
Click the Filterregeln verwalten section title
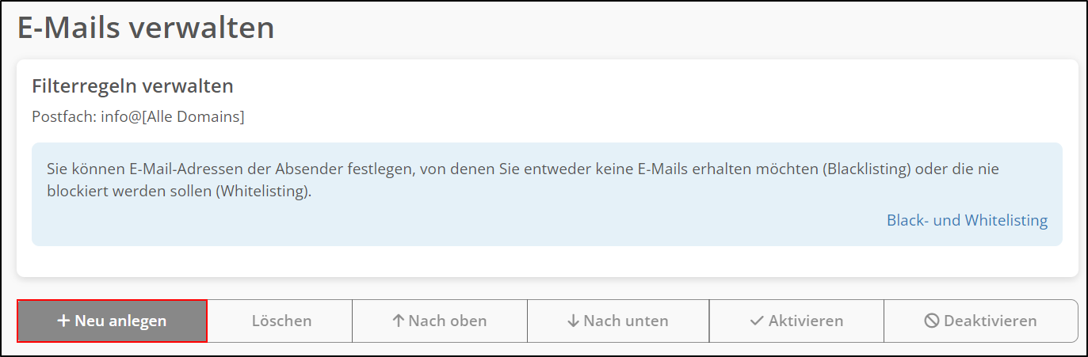132,85
